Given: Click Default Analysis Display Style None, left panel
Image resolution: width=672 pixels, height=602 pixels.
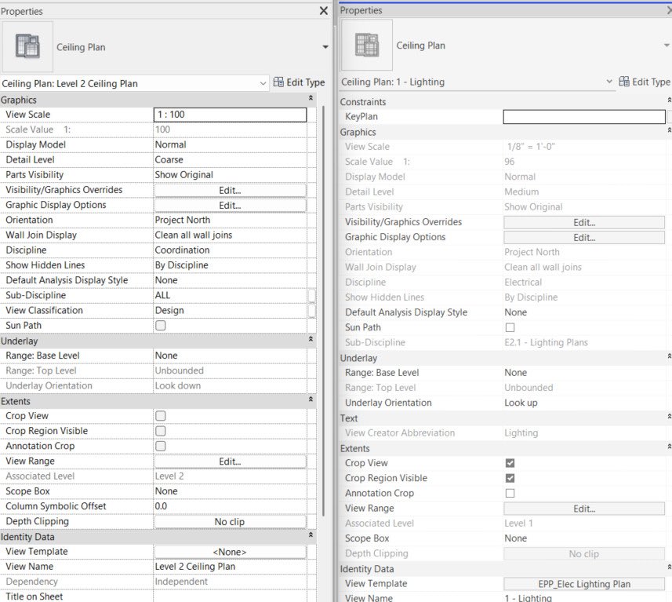Looking at the screenshot, I should pos(231,280).
